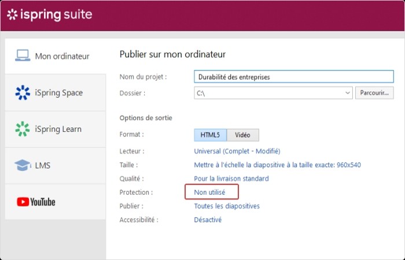Open the iSpring Learn tab
Viewport: 405px width, 260px height.
coord(56,129)
